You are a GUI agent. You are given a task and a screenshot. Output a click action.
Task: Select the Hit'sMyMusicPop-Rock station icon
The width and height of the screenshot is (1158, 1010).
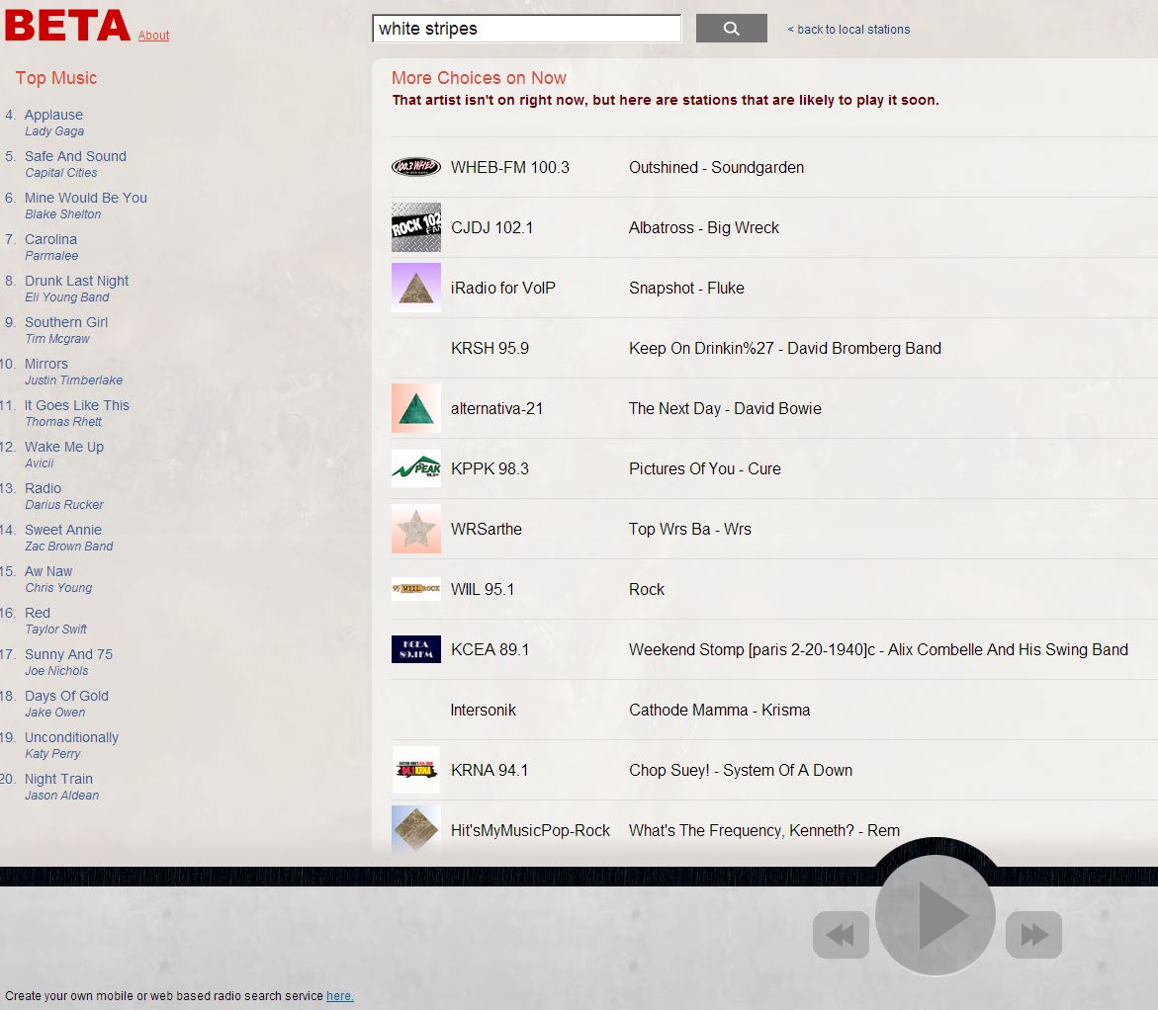415,830
